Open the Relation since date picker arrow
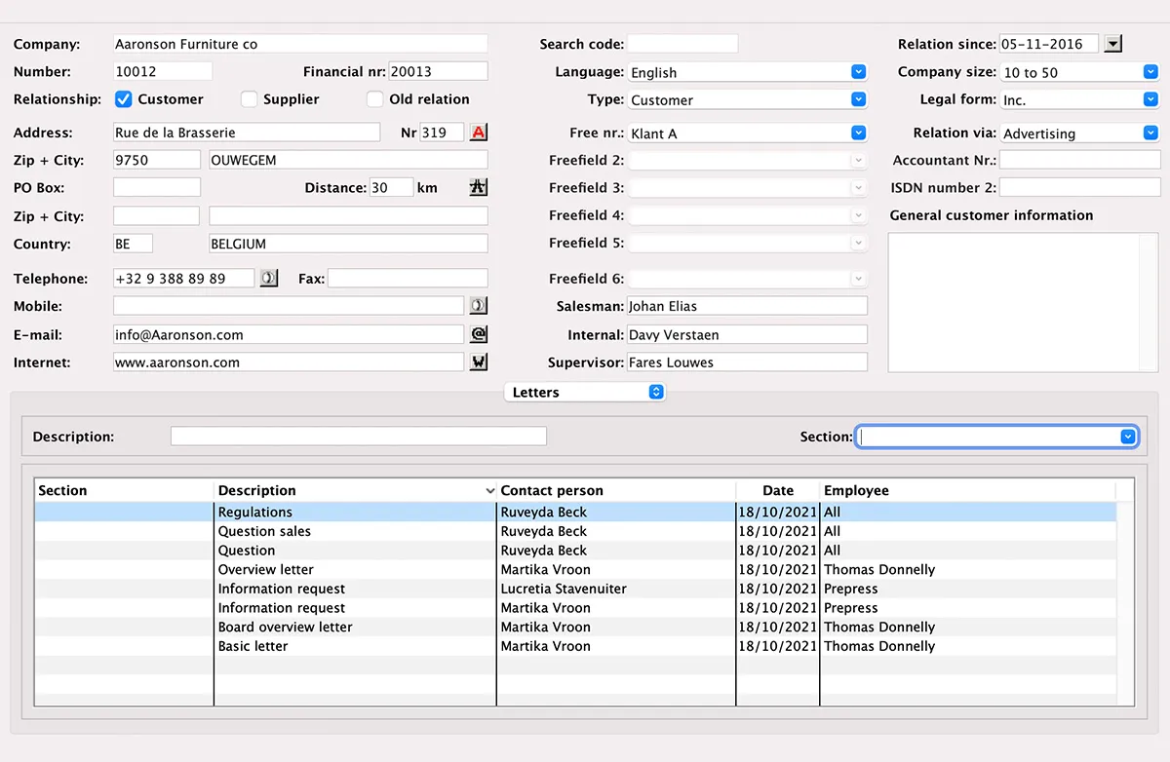1170x762 pixels. click(1113, 44)
